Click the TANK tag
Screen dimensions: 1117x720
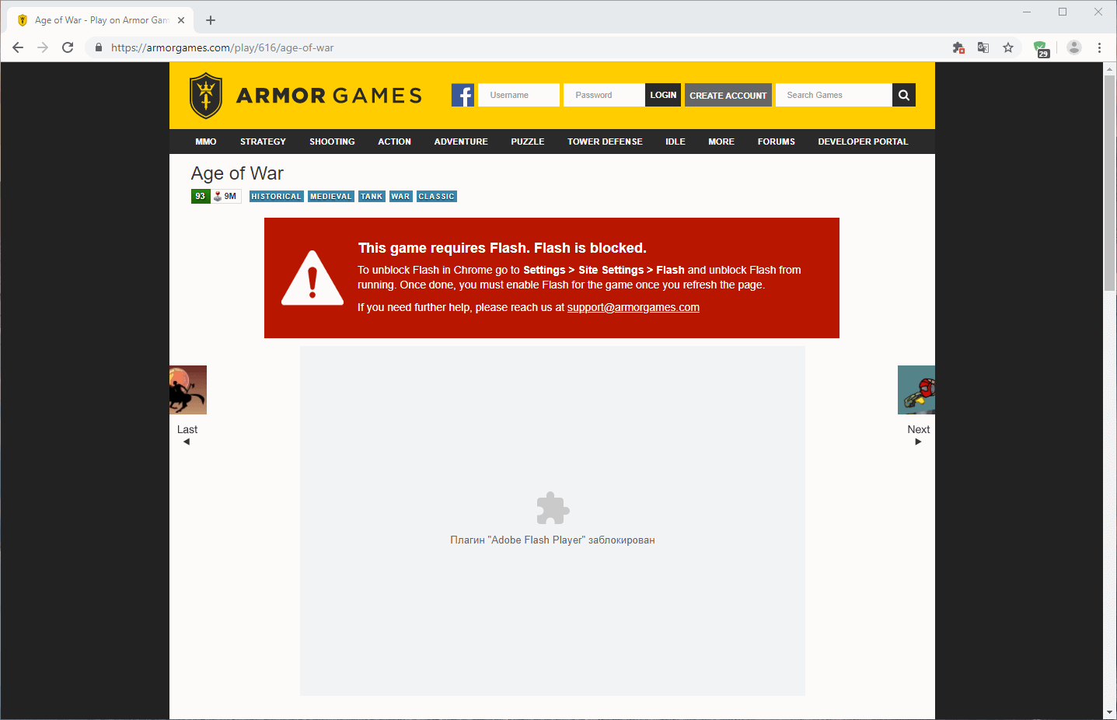pyautogui.click(x=372, y=197)
